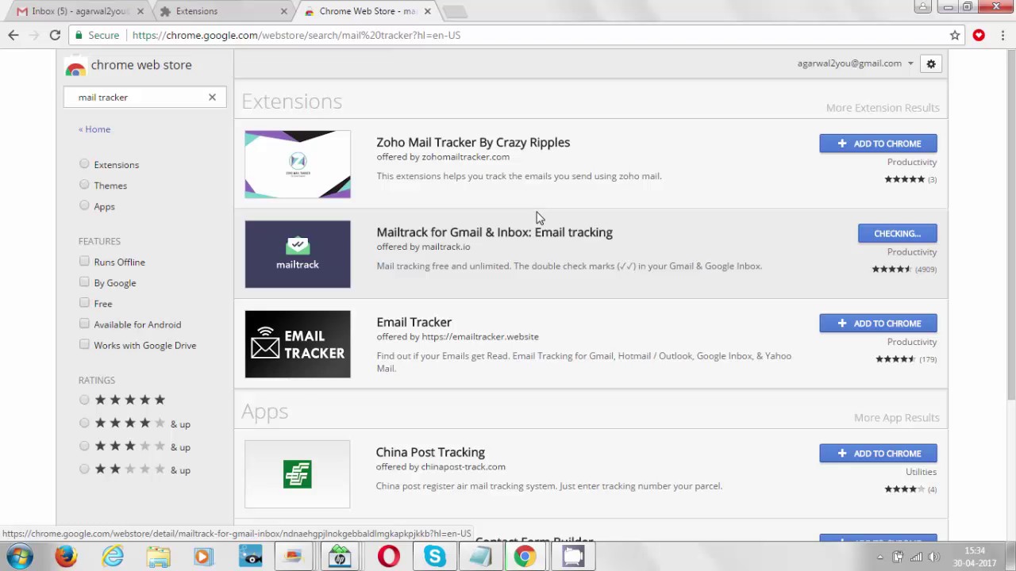Check Available for Android filter
Viewport: 1016px width, 571px height.
(84, 324)
